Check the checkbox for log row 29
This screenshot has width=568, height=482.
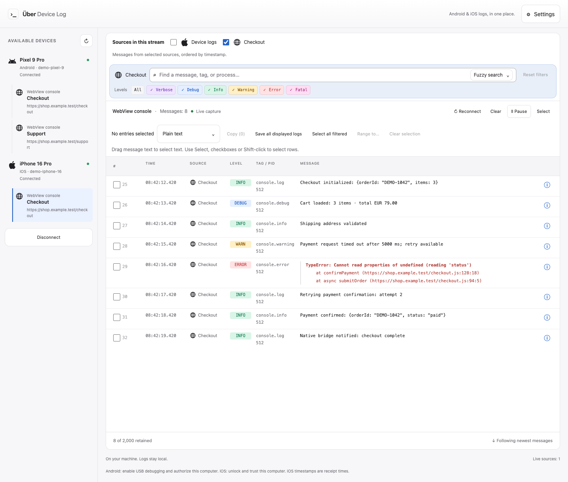point(117,267)
